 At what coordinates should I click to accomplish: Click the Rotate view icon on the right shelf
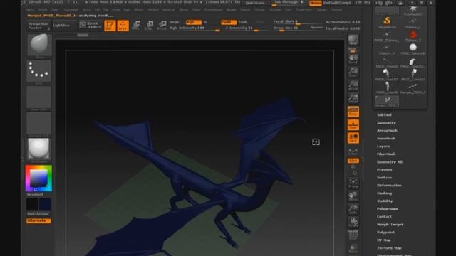tap(353, 223)
